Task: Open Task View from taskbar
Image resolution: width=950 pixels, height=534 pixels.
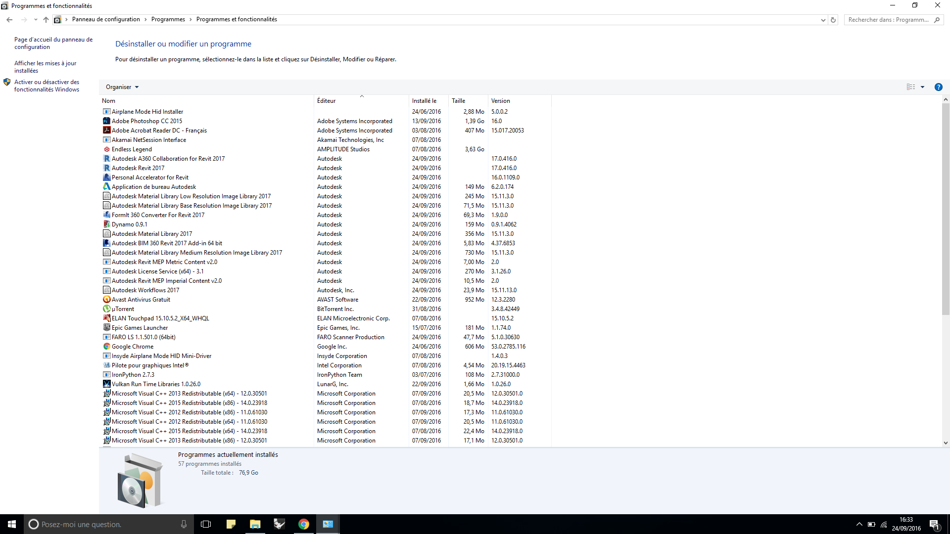Action: [x=206, y=524]
